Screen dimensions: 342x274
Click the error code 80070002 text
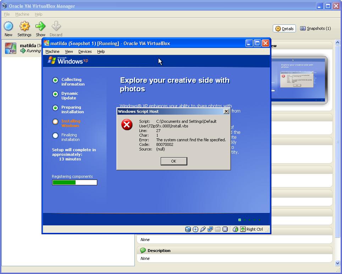165,144
